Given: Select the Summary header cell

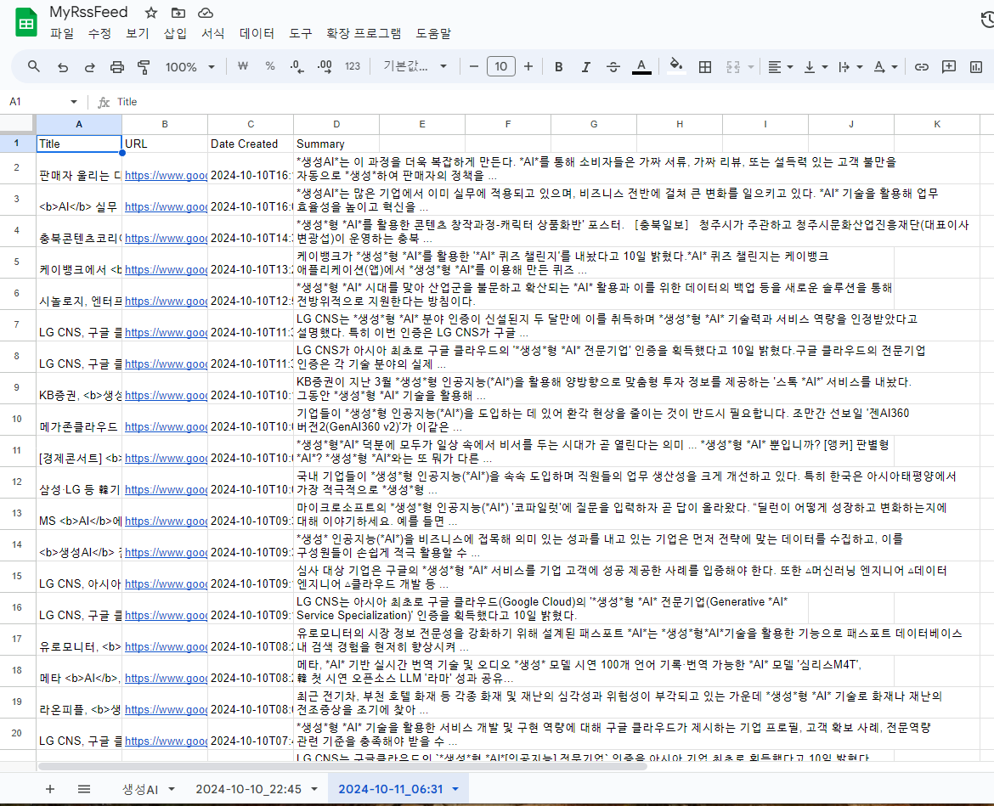Looking at the screenshot, I should 336,144.
